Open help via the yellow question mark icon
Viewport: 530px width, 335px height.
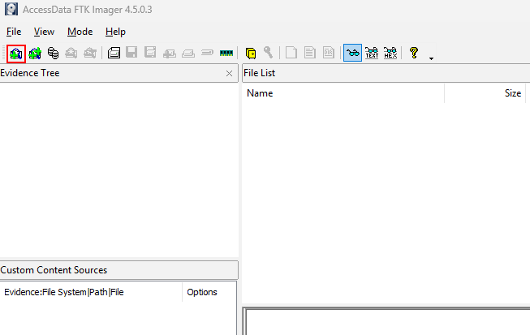[414, 53]
